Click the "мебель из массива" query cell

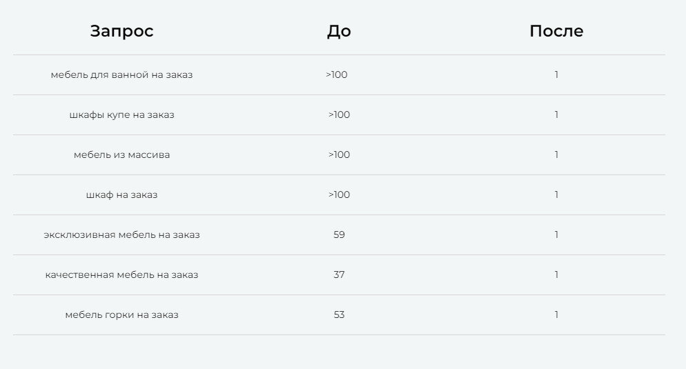click(x=121, y=154)
